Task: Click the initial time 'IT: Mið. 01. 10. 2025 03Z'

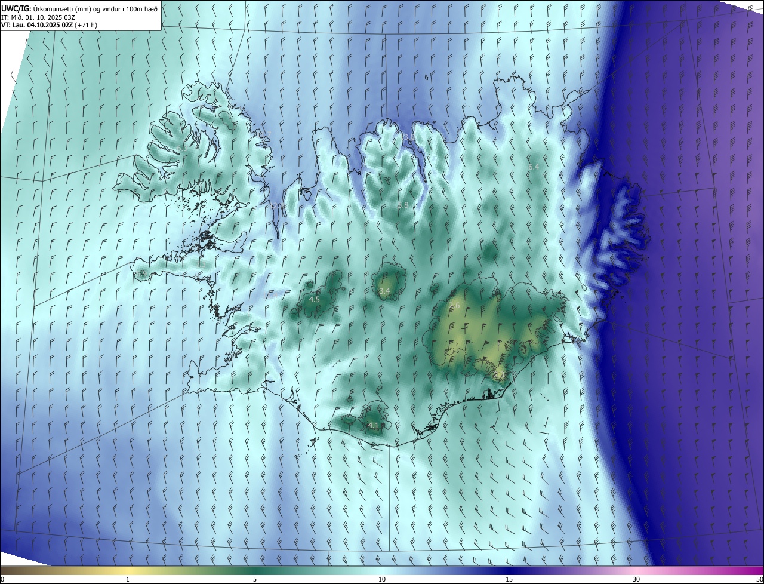Action: (38, 17)
